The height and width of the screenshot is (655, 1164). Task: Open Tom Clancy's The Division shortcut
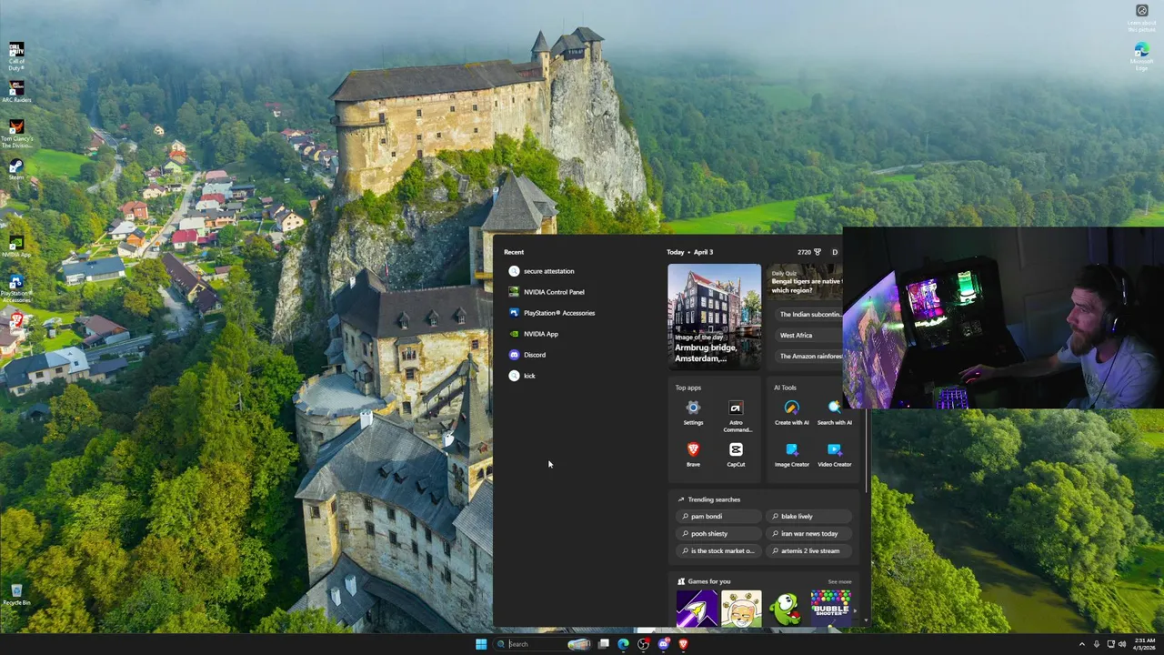pyautogui.click(x=16, y=133)
